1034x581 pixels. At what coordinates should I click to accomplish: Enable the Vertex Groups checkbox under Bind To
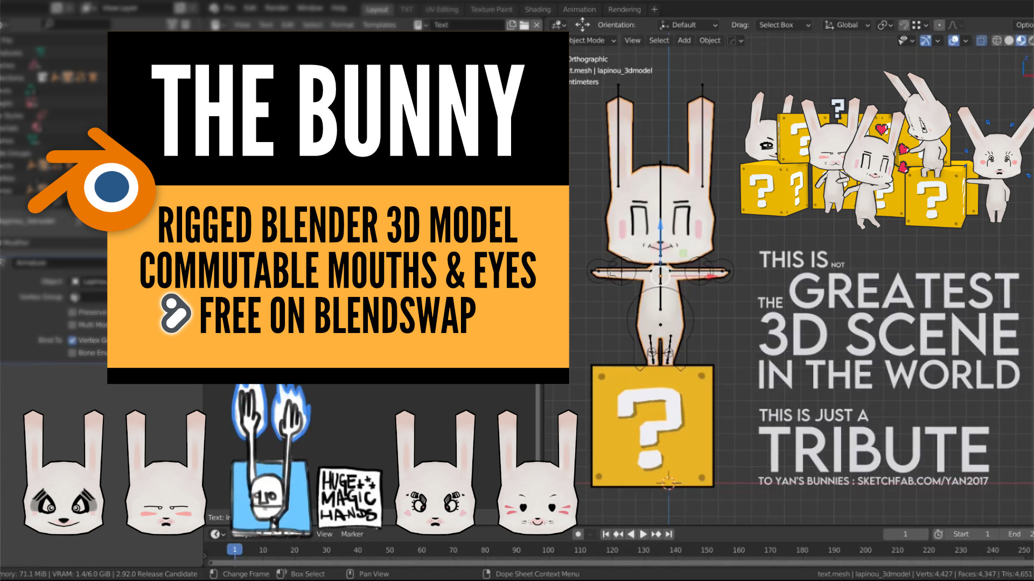point(73,340)
